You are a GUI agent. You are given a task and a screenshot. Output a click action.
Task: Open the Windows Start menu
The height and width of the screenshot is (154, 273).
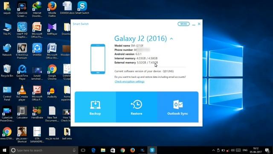[x=5, y=150]
